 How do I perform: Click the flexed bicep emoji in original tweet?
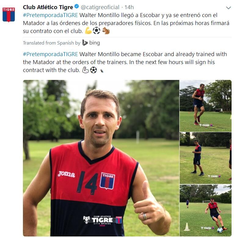click(88, 31)
